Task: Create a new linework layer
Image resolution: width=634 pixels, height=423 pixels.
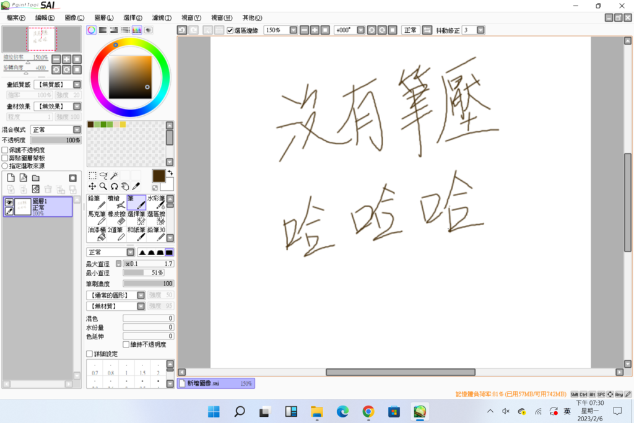Action: click(24, 178)
